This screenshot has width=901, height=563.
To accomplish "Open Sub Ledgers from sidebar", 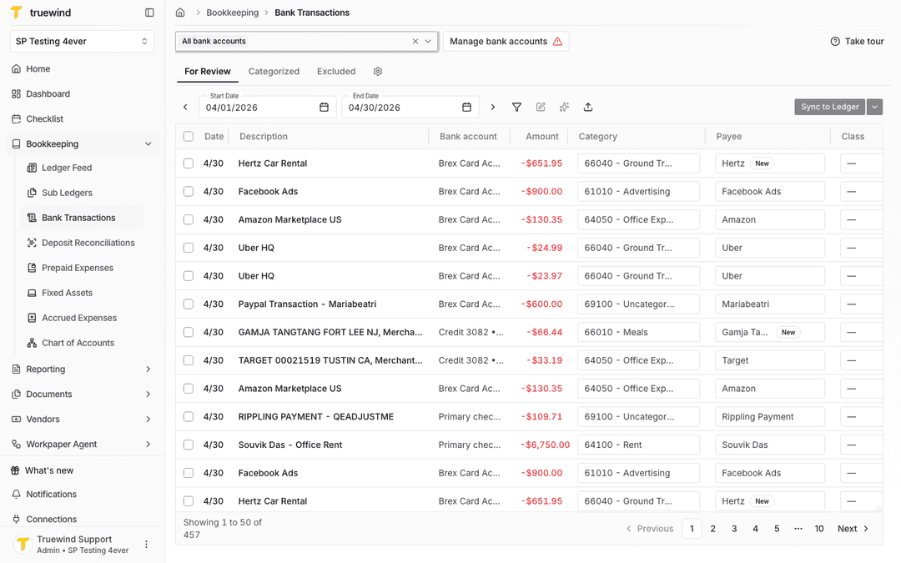I will (67, 193).
